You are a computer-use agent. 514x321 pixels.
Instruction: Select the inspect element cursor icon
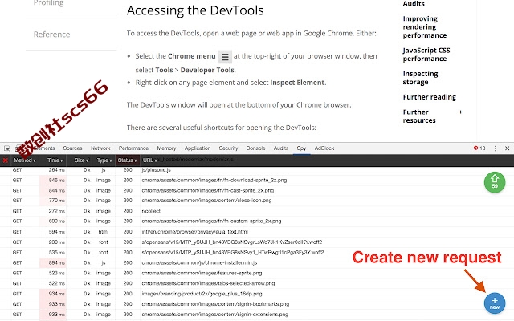[x=7, y=148]
